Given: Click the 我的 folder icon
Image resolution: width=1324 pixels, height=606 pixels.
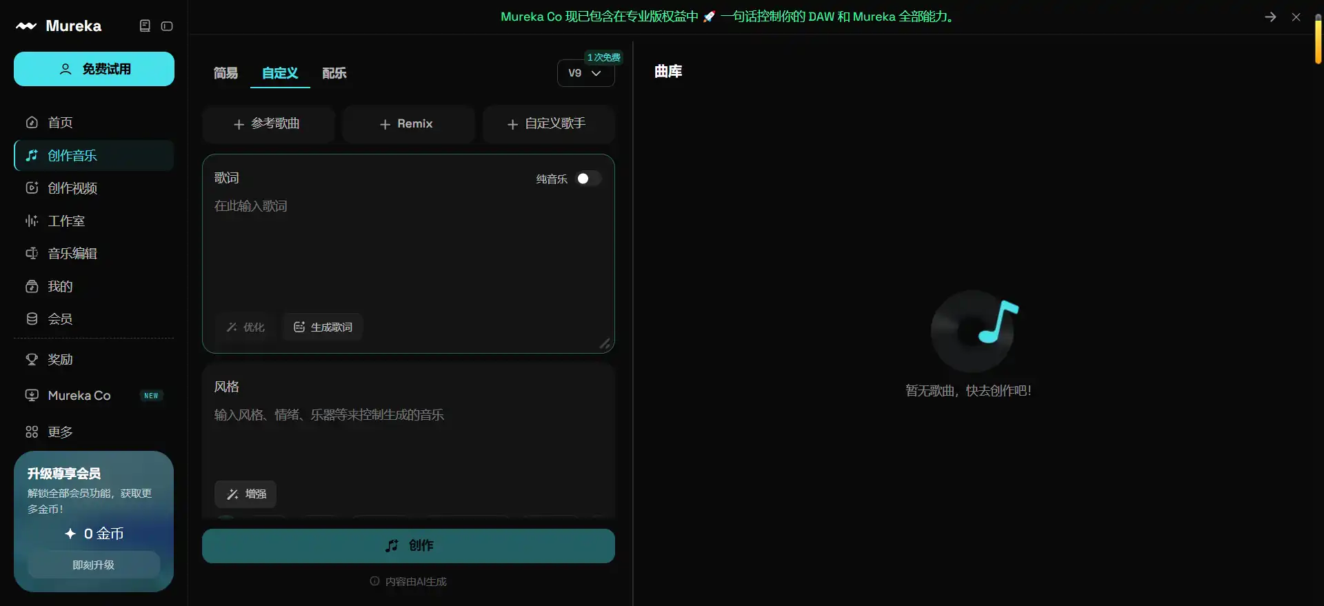Looking at the screenshot, I should (x=32, y=287).
